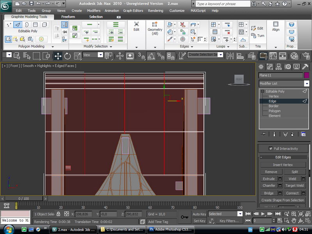Open the Hierarchy command panel tab
Viewport: 312px width, 234px height.
tap(280, 67)
